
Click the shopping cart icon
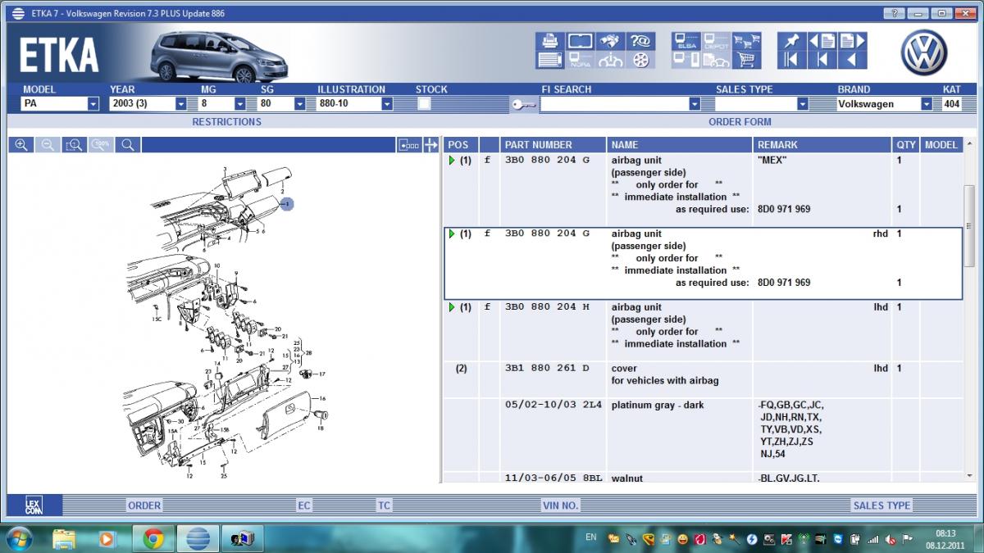click(x=746, y=60)
